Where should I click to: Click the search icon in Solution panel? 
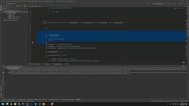tap(6, 8)
